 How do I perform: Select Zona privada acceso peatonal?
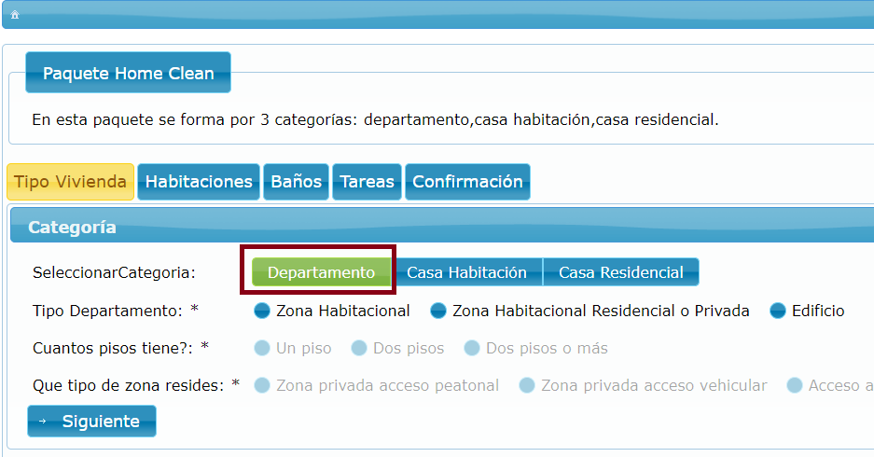tap(262, 385)
